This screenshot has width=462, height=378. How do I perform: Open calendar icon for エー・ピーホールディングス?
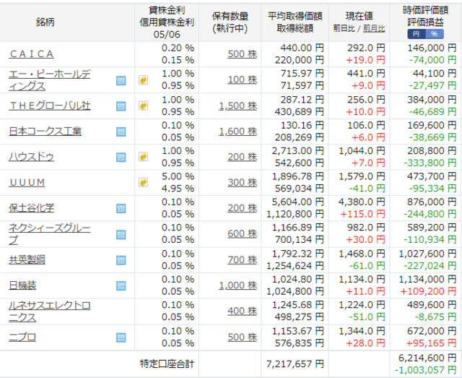tap(121, 80)
